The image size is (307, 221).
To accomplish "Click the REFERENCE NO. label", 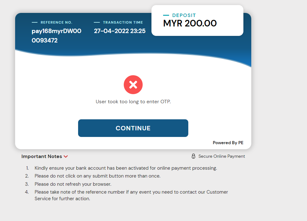I will coord(56,22).
